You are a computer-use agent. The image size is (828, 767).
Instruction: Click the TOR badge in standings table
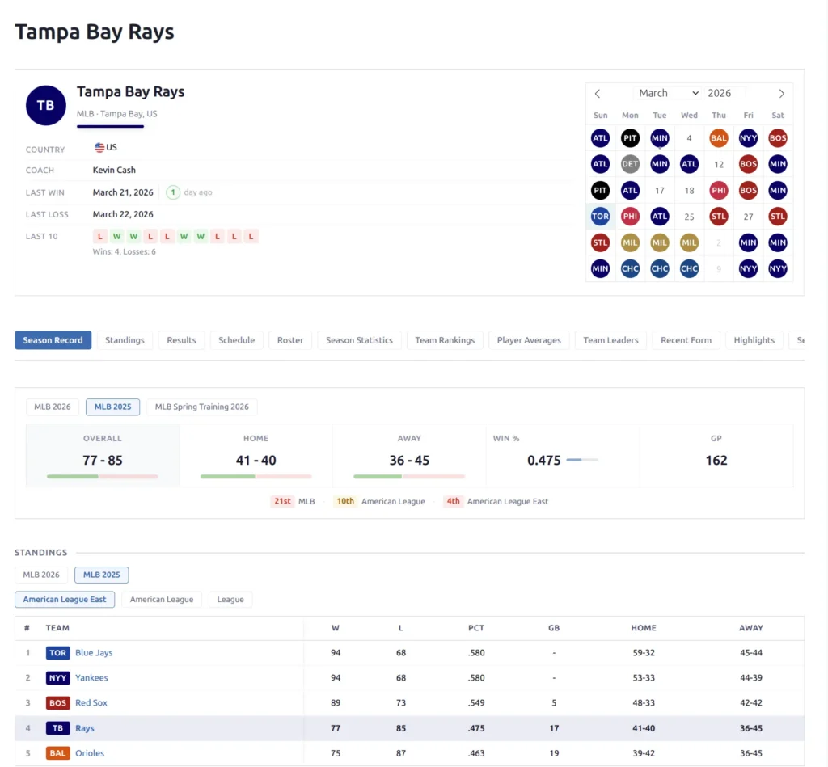point(57,653)
